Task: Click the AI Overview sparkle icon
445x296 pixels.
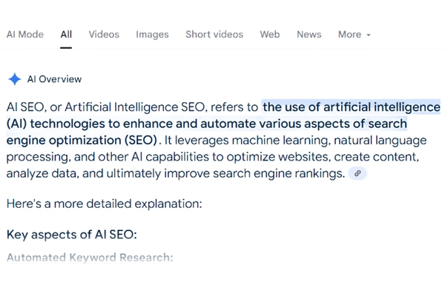Action: tap(14, 79)
